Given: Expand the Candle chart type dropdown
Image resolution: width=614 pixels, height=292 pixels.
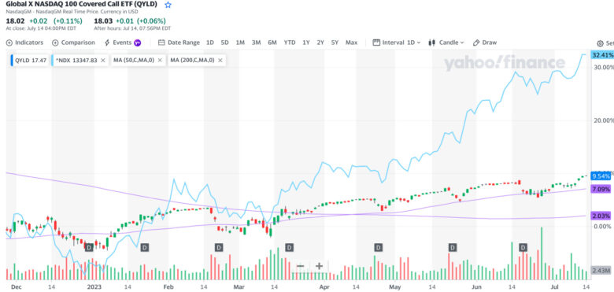Looking at the screenshot, I should (x=446, y=43).
